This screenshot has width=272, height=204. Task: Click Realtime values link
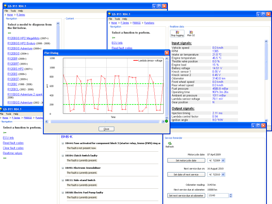(12, 153)
